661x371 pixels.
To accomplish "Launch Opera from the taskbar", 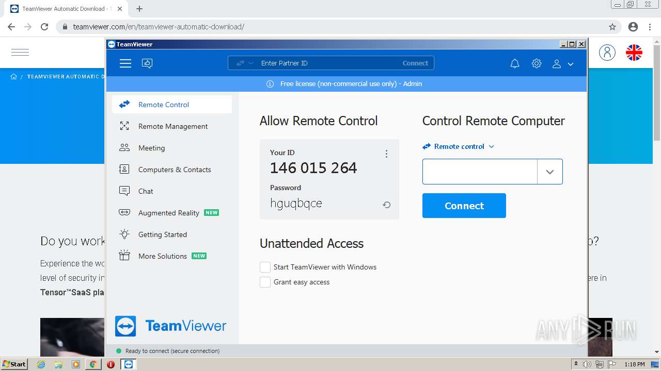I will (x=111, y=364).
